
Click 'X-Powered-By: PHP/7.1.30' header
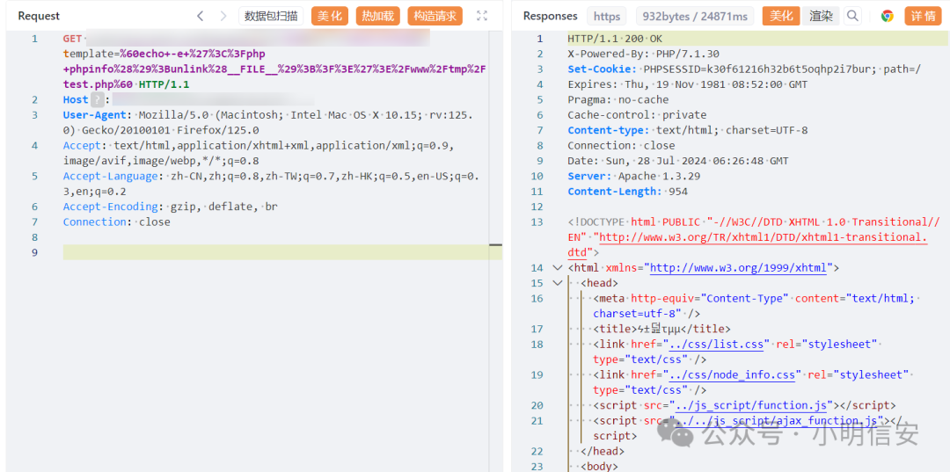(x=643, y=54)
